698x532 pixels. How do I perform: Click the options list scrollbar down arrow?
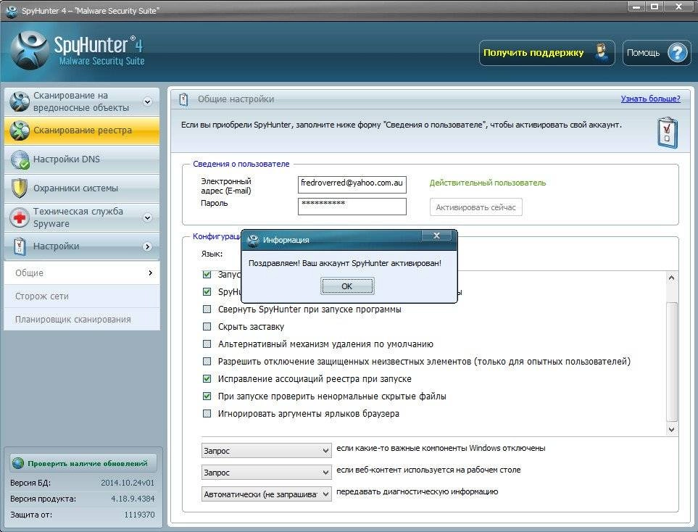[671, 430]
